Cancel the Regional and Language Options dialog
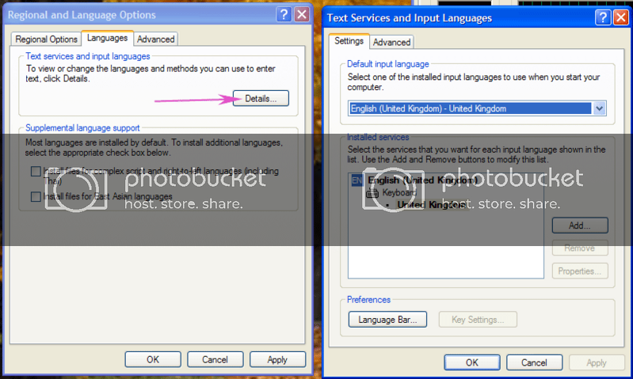Image resolution: width=633 pixels, height=379 pixels. 215,359
